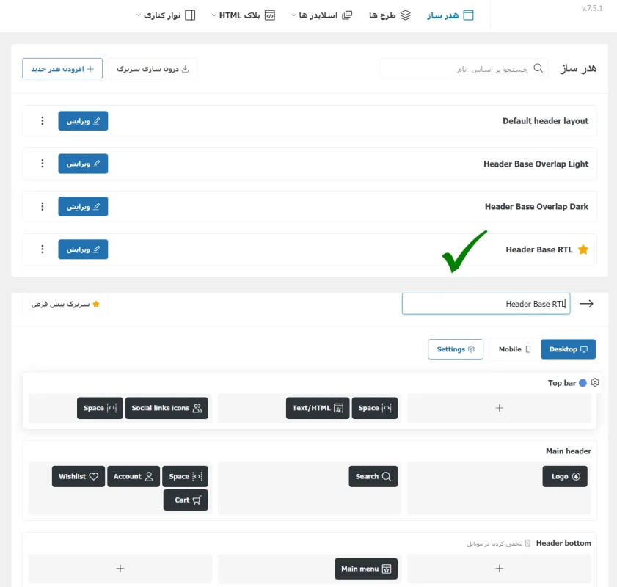The image size is (617, 587).
Task: Click the back arrow beside header name field
Action: (x=586, y=304)
